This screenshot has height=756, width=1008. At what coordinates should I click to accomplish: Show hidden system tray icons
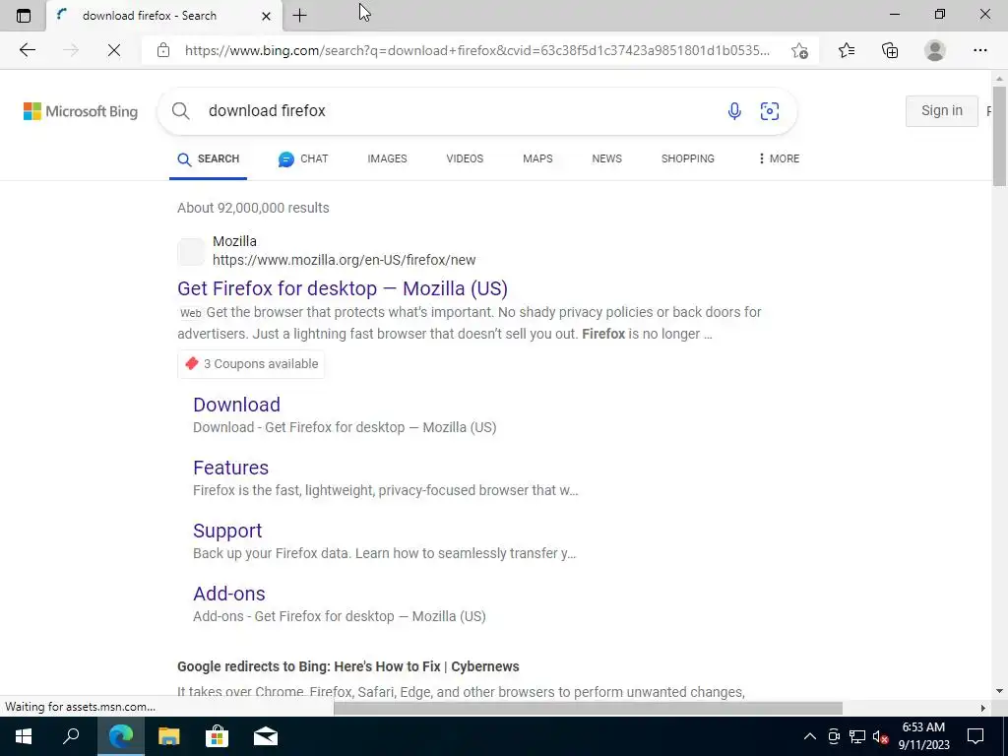point(810,736)
